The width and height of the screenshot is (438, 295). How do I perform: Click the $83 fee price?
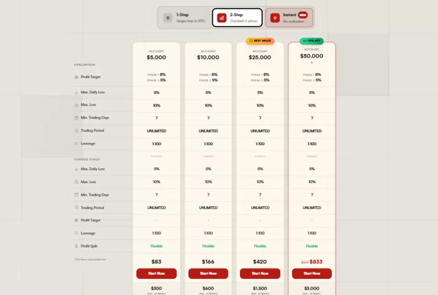click(157, 261)
